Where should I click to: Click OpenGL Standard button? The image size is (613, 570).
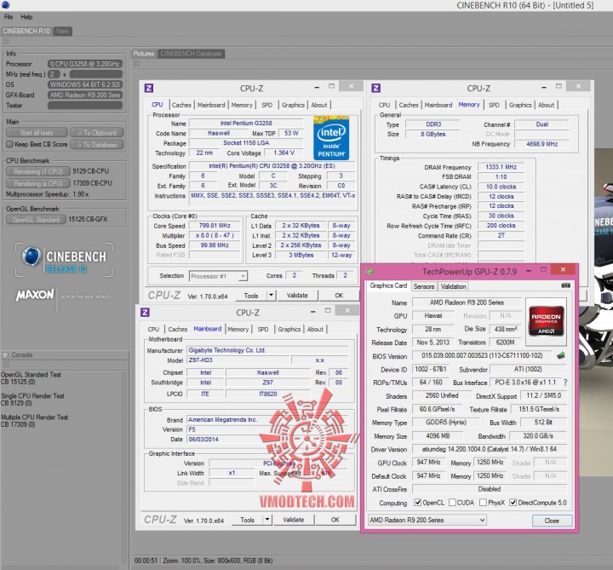pyautogui.click(x=36, y=220)
